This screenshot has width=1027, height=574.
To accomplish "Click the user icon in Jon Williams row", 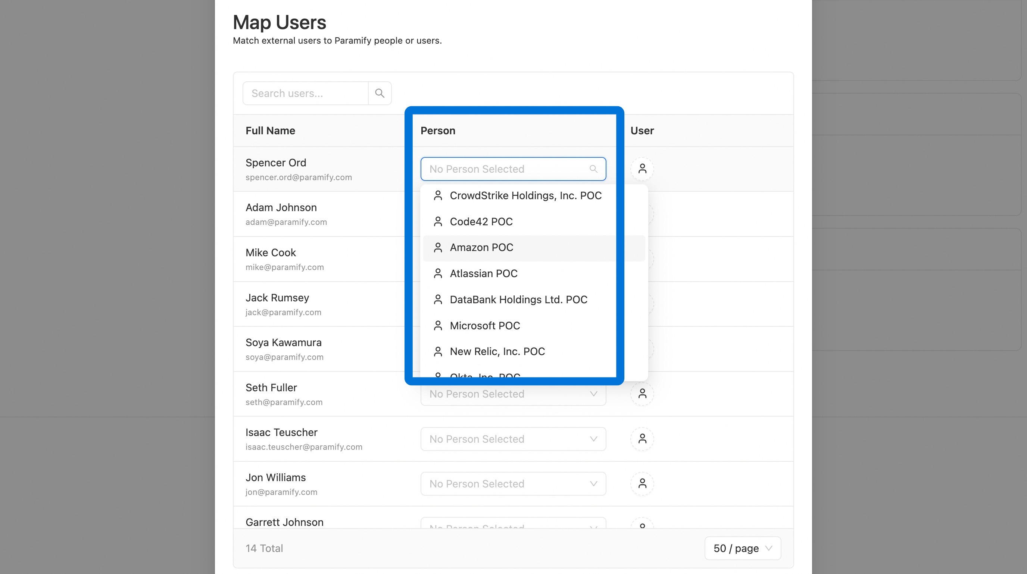I will point(642,484).
